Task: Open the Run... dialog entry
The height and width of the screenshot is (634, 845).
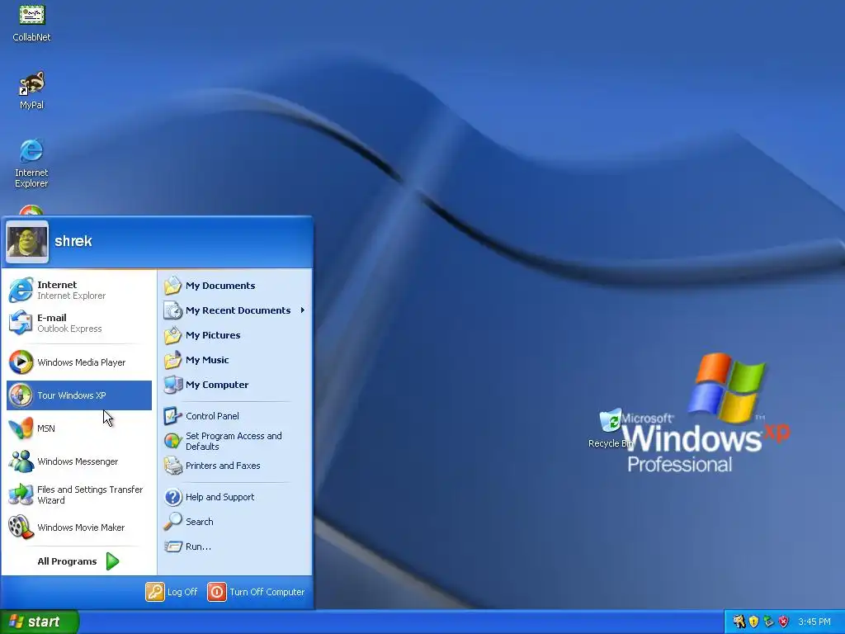Action: (x=235, y=546)
